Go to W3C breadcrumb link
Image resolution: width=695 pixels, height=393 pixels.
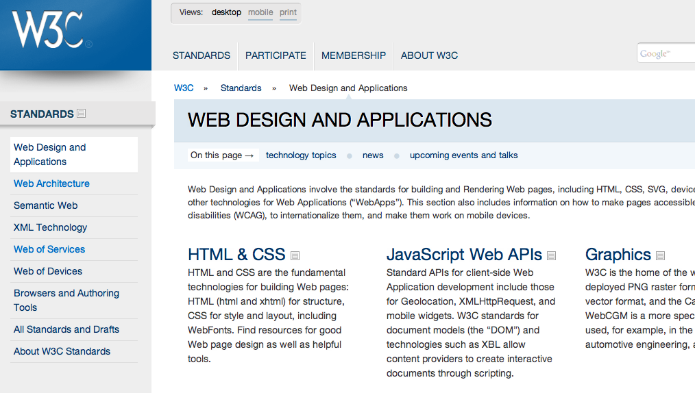coord(184,88)
